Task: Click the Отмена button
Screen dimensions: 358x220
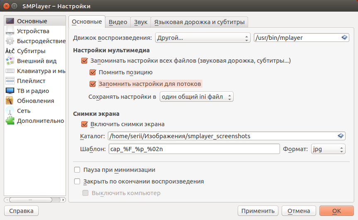Action: (x=299, y=210)
